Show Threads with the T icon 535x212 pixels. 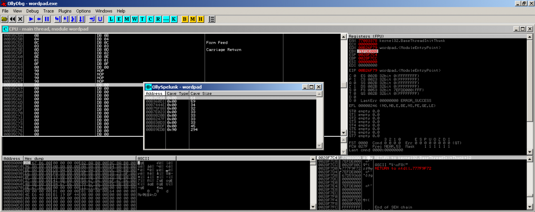coord(142,19)
